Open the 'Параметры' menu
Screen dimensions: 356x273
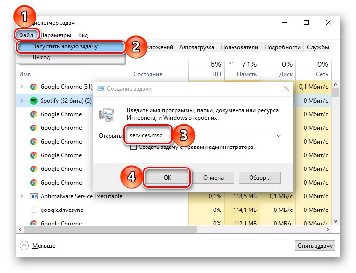[56, 35]
